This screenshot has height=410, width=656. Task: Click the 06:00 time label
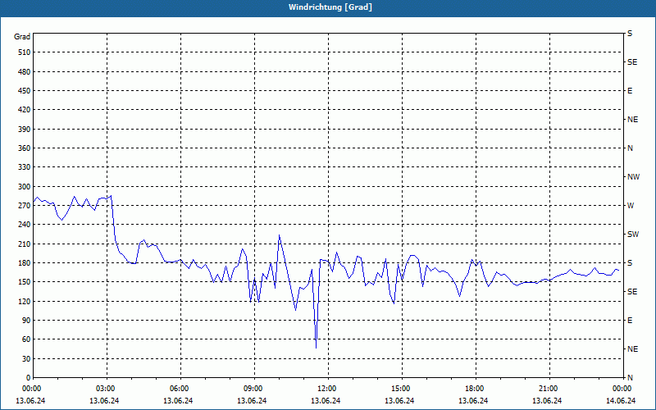click(x=180, y=389)
